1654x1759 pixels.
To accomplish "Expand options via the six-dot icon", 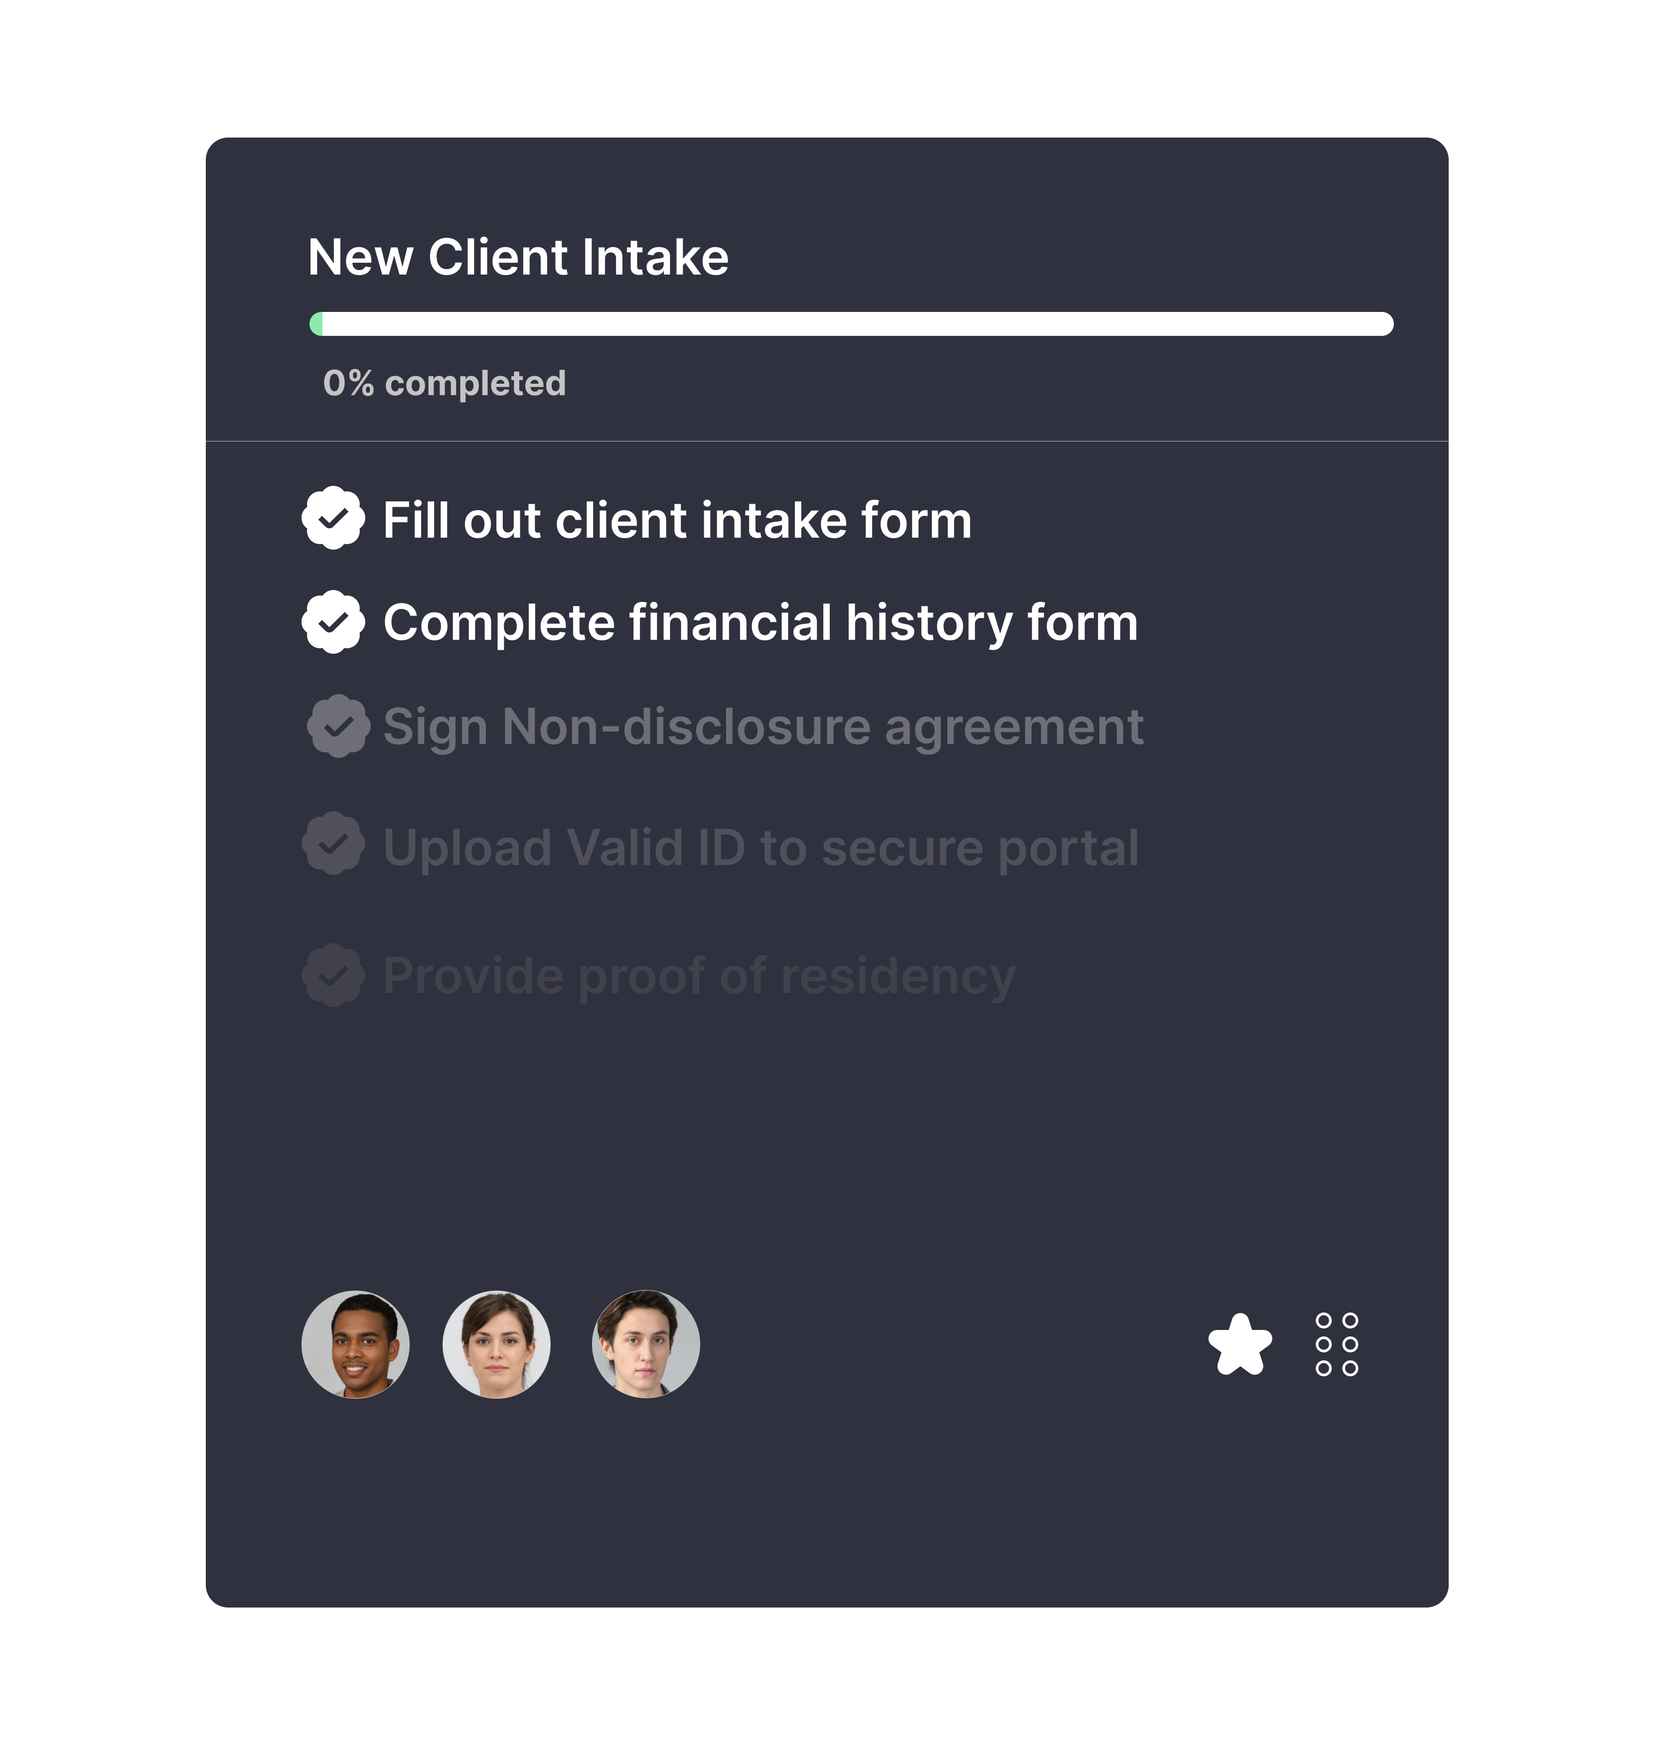I will [x=1338, y=1344].
